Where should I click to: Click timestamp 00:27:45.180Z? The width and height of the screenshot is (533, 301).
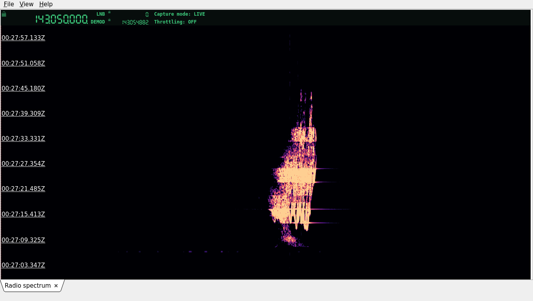pos(24,89)
